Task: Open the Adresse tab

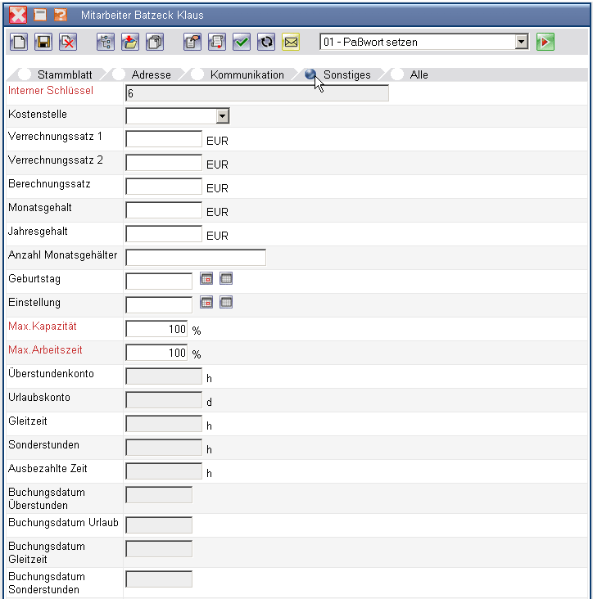Action: [151, 74]
